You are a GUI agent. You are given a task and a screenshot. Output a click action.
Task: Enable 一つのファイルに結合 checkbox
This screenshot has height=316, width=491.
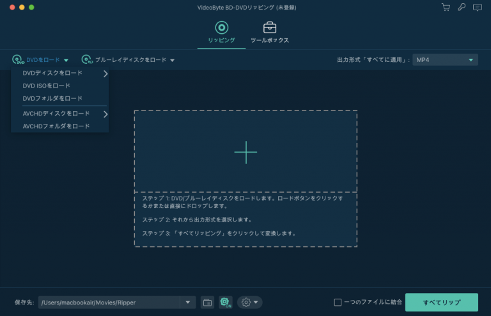click(x=338, y=302)
